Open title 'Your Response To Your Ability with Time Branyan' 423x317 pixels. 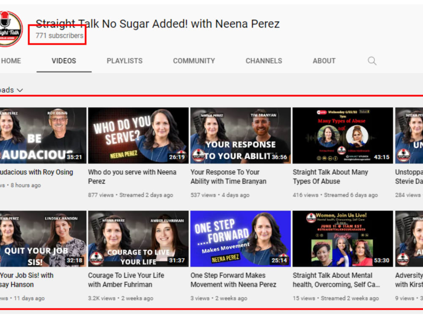[x=228, y=177]
